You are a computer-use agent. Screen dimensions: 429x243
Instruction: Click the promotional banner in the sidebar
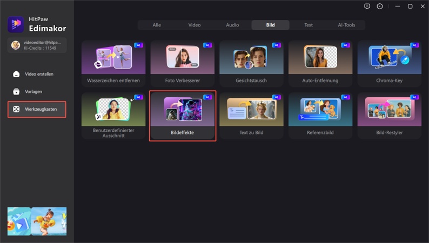click(x=37, y=221)
